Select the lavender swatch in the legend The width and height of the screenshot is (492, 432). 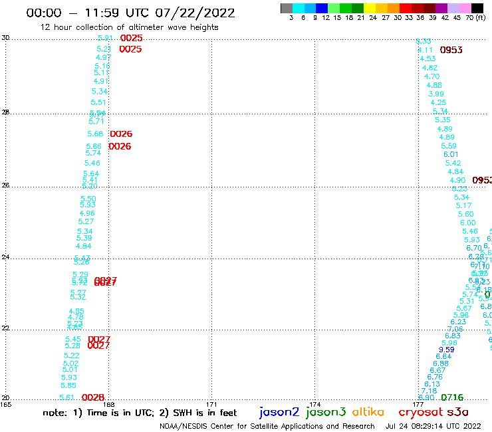(x=453, y=8)
